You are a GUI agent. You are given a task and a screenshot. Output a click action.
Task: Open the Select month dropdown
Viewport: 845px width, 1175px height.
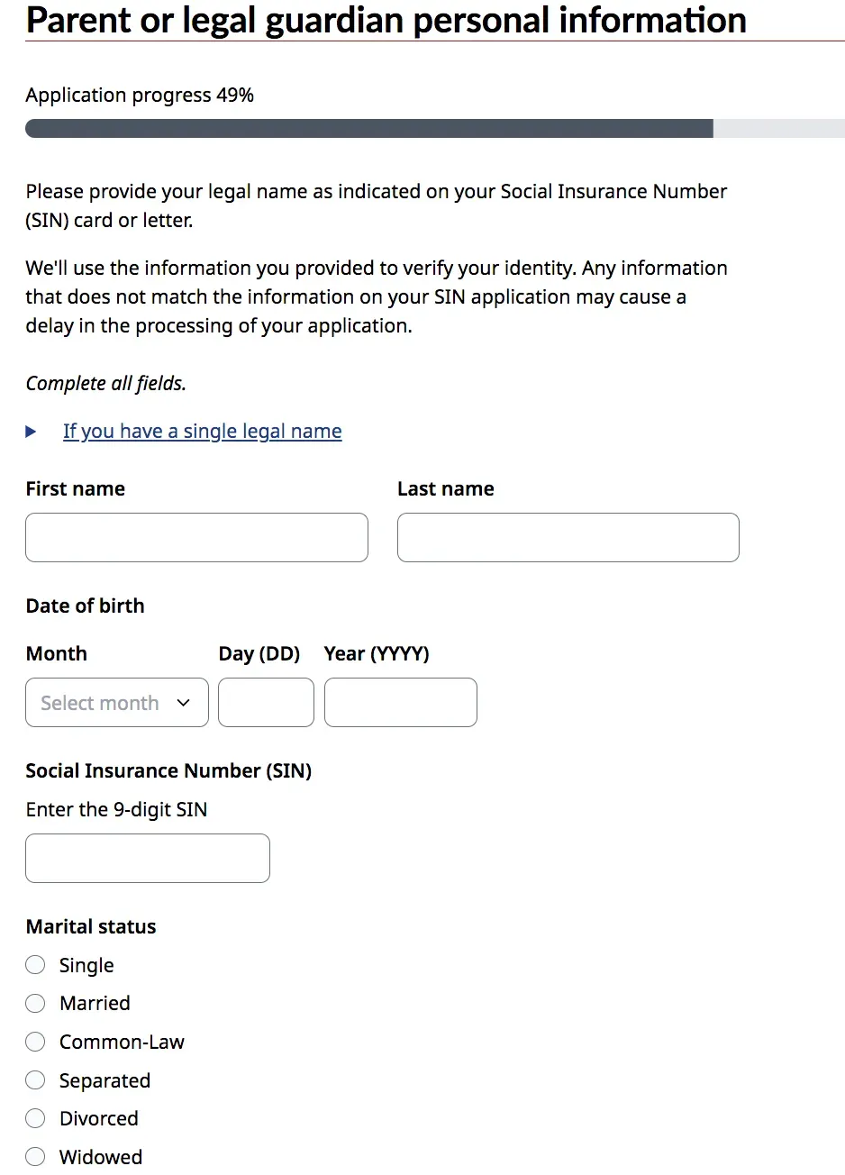pyautogui.click(x=117, y=703)
